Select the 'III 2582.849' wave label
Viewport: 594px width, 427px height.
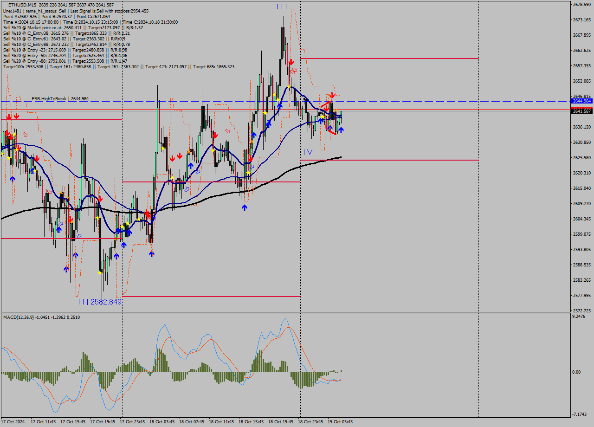click(x=100, y=302)
